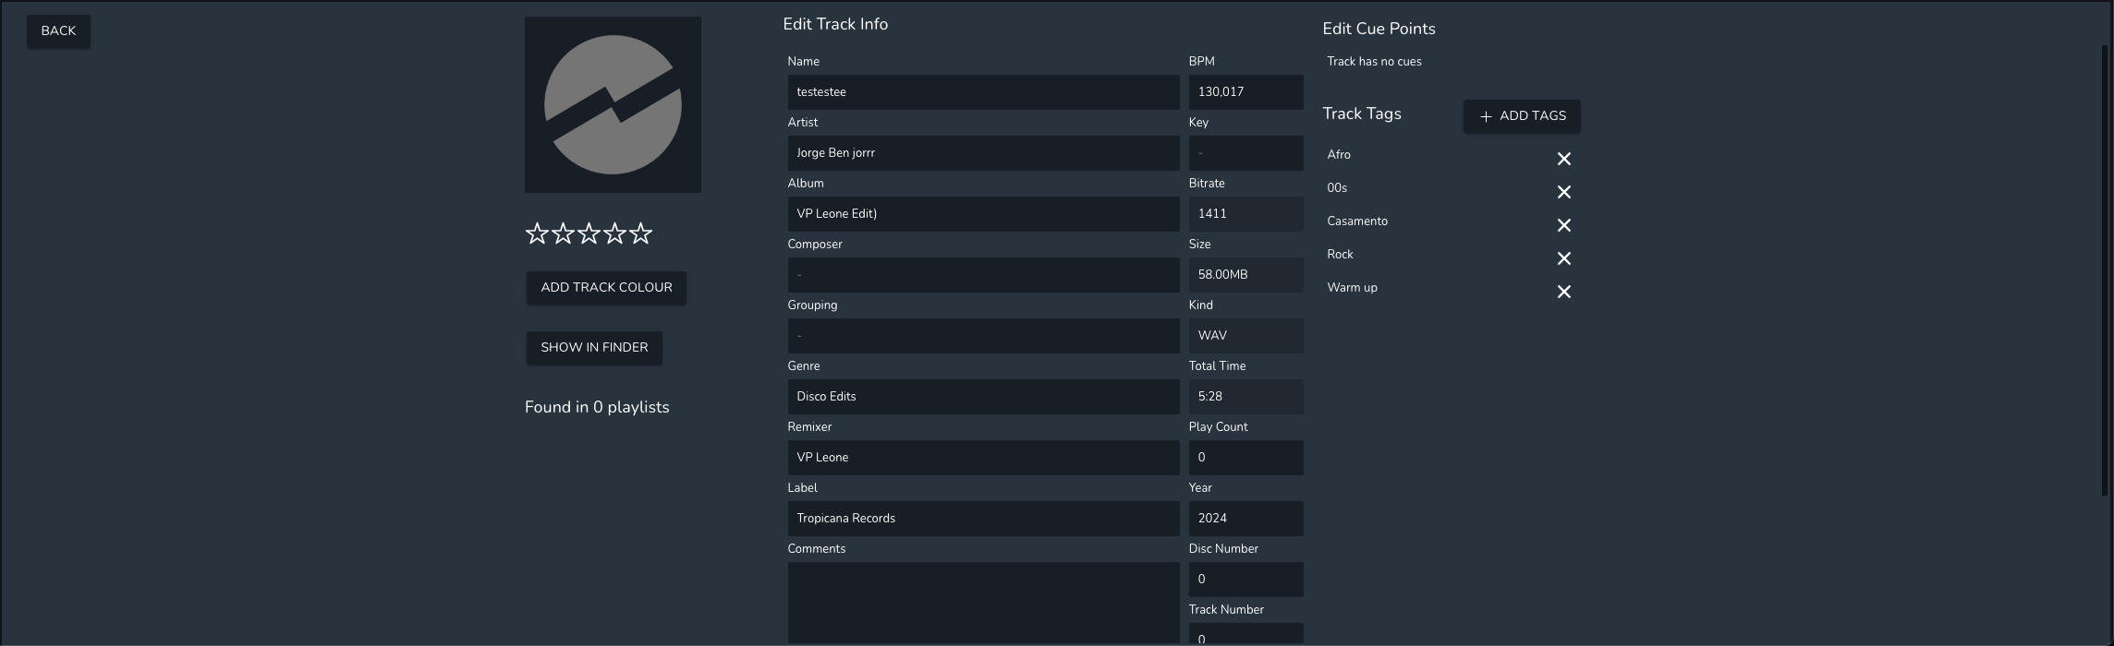The image size is (2114, 646).
Task: Give the track five stars
Action: coord(640,233)
